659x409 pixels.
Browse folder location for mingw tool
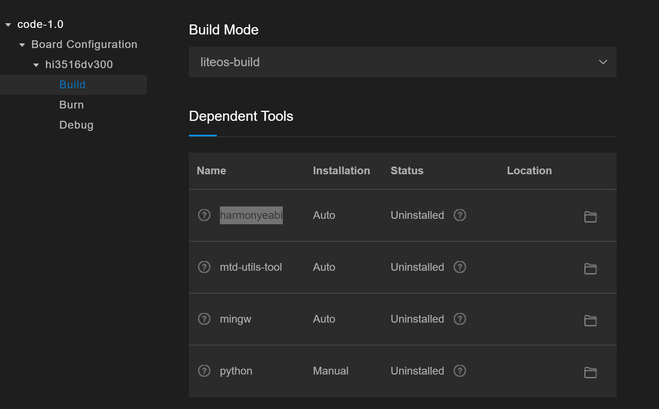pyautogui.click(x=590, y=320)
